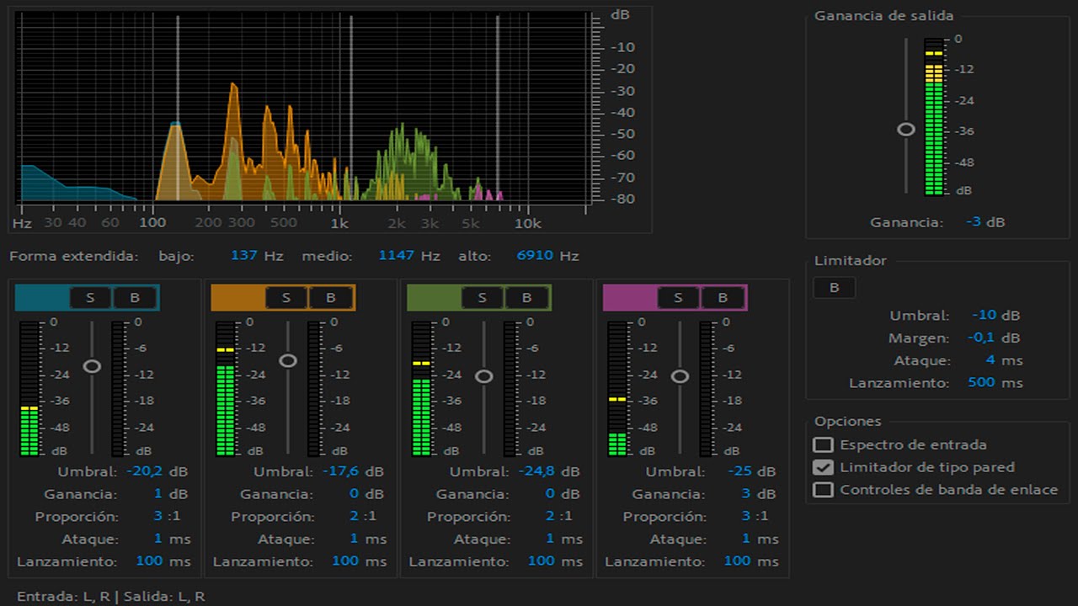Edit green band Ganancia value 0

[550, 494]
